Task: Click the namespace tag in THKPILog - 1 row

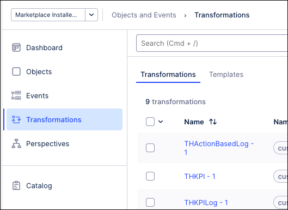Action: point(280,202)
